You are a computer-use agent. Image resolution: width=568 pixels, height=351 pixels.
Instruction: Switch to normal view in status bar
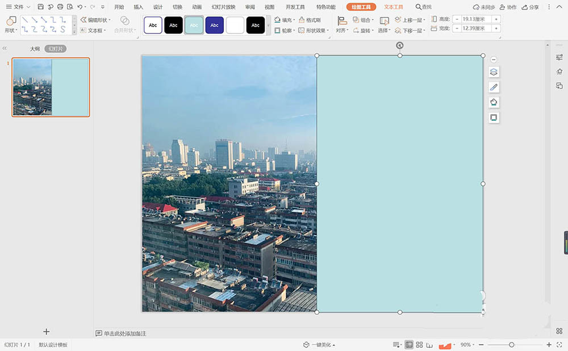point(408,345)
